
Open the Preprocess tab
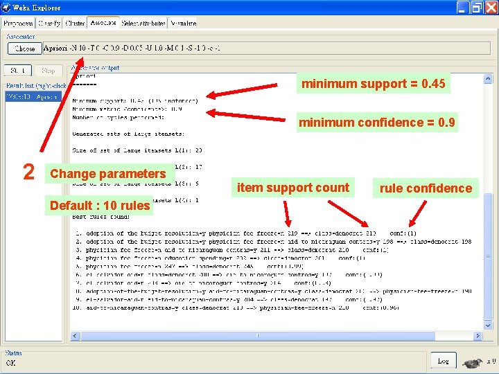(x=18, y=24)
